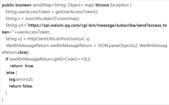Click HttpClientUtils.doPostJson(url, s) call

59,39
